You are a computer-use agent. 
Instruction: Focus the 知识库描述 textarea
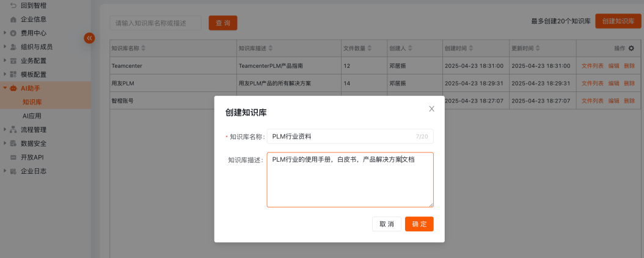[x=349, y=183]
